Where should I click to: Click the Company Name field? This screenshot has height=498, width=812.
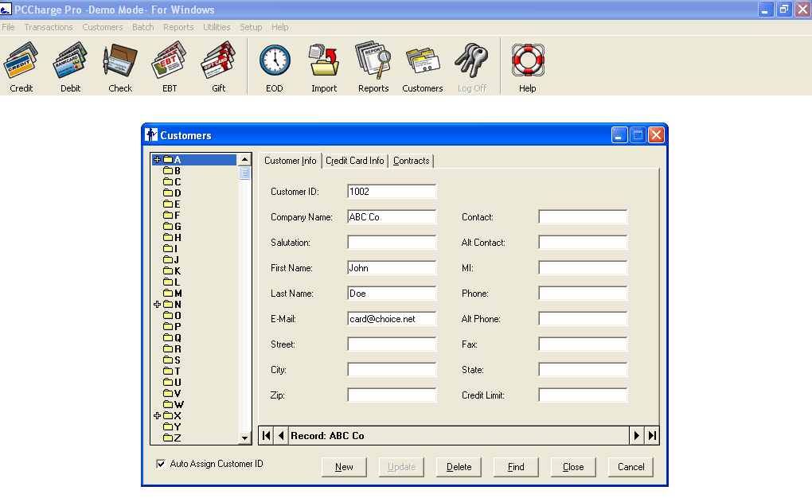[x=392, y=217]
